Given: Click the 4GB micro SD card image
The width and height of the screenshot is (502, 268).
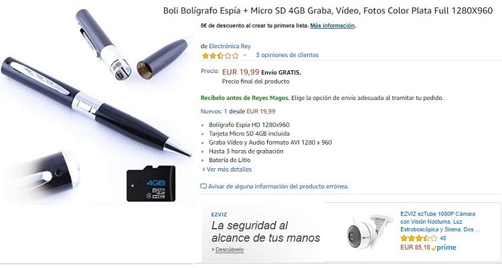Looking at the screenshot, I should point(151,184).
